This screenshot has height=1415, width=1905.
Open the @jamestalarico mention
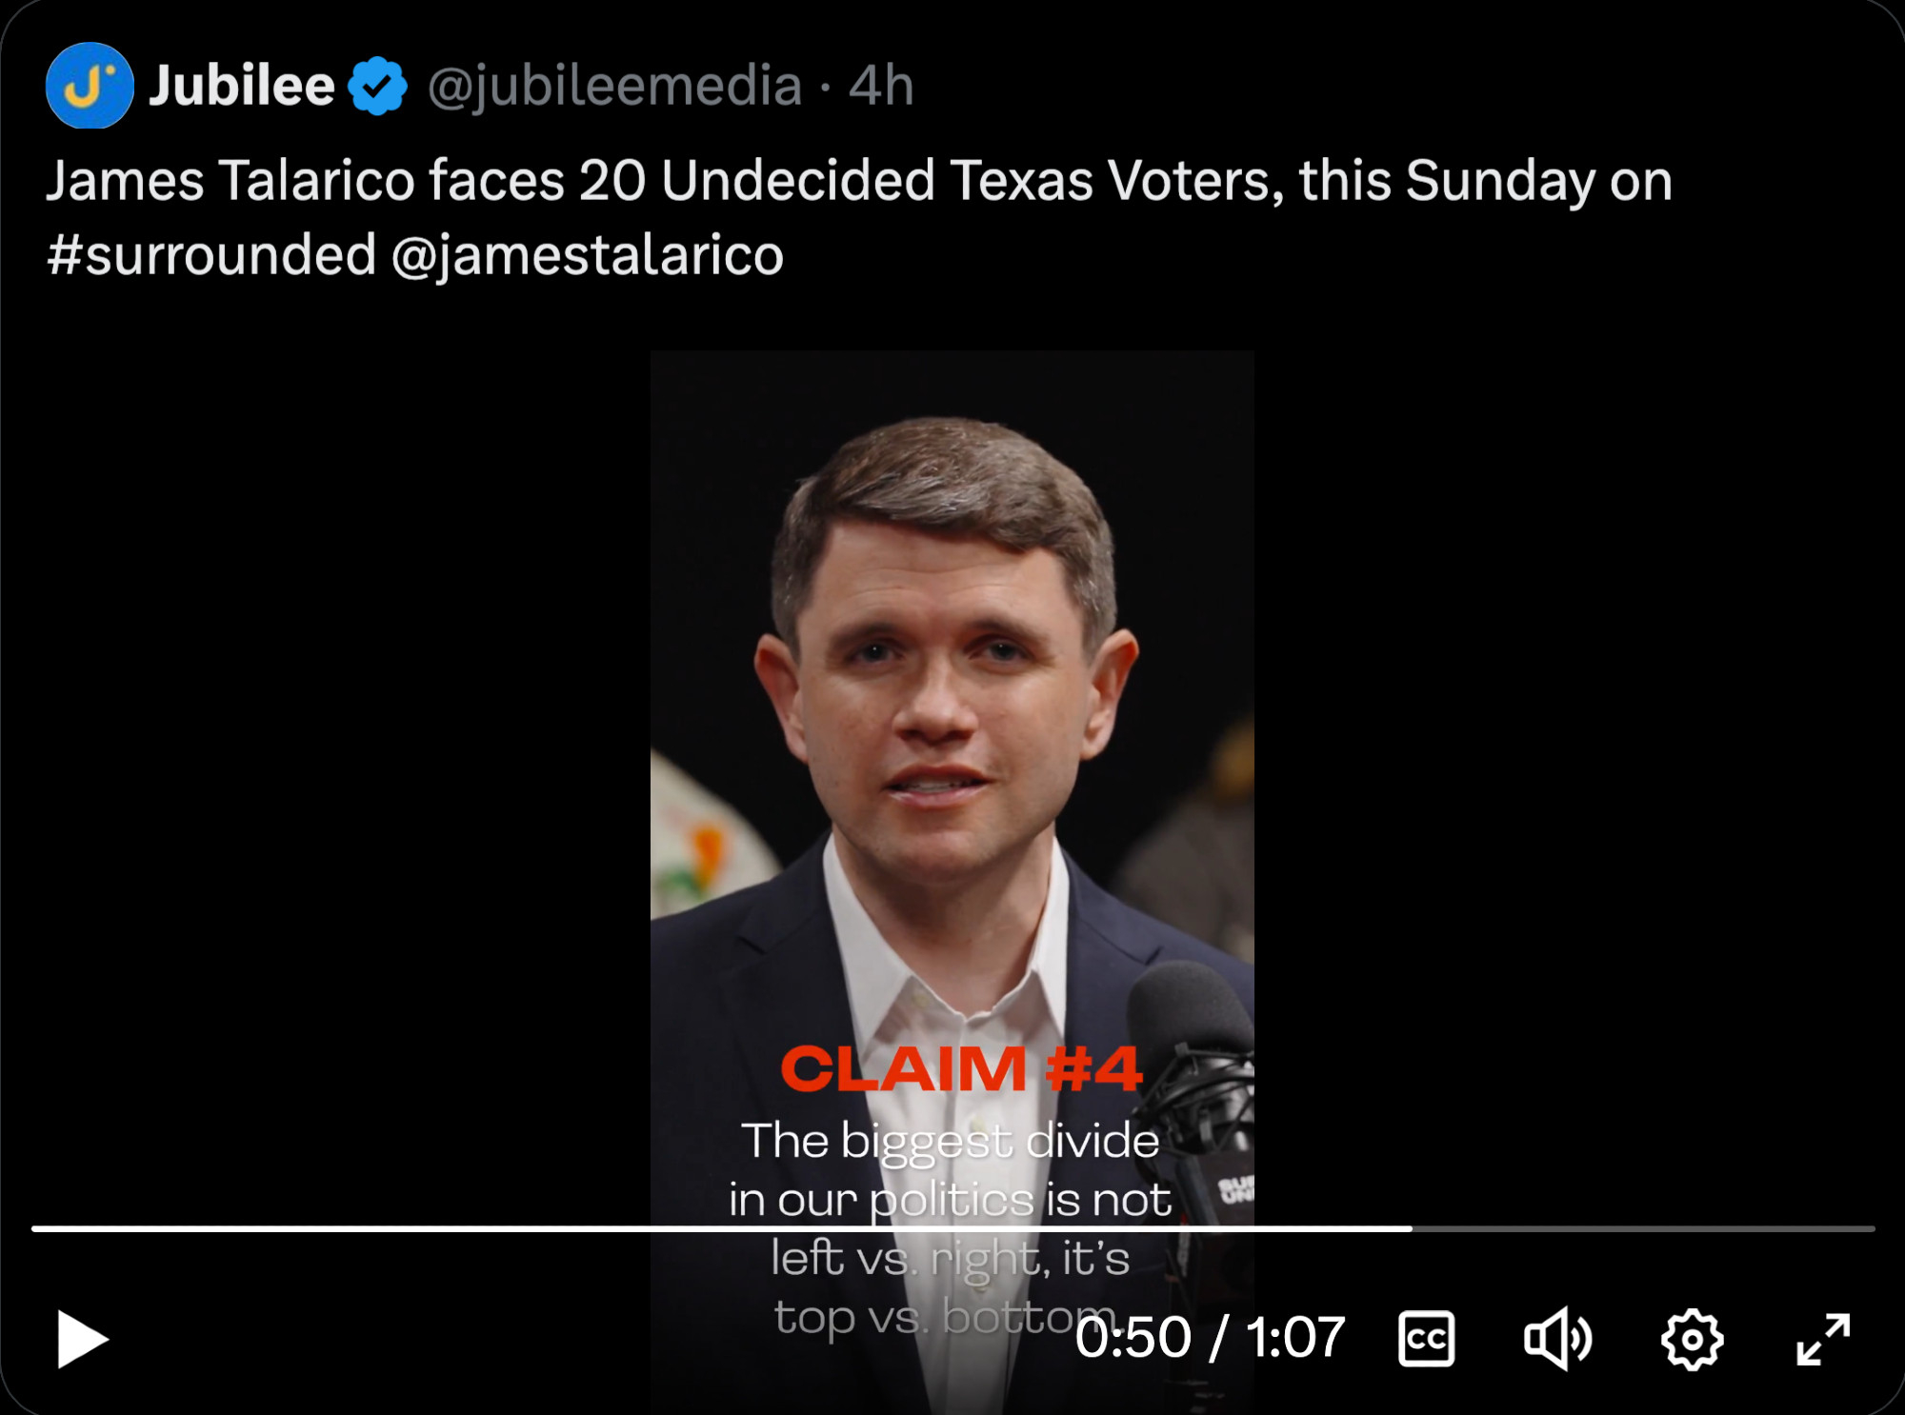coord(588,255)
